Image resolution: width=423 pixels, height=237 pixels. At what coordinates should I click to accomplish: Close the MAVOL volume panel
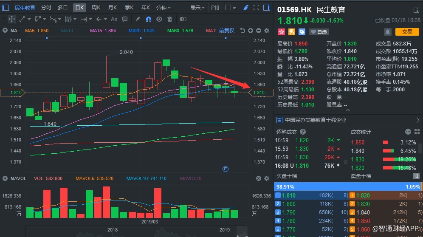[259, 178]
